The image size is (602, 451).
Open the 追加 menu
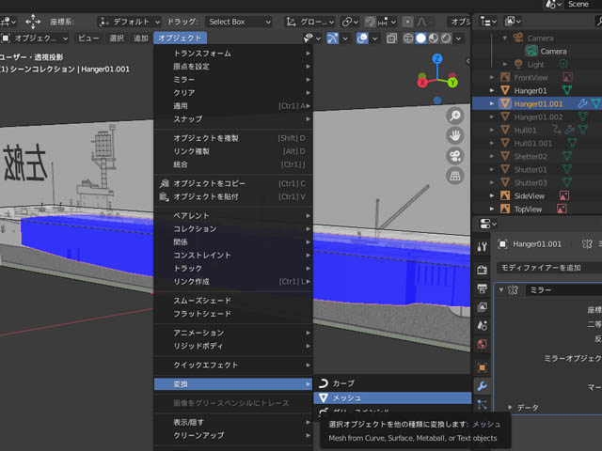click(141, 38)
